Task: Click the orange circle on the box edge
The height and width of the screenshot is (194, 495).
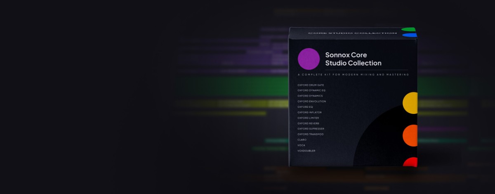Action: point(410,135)
